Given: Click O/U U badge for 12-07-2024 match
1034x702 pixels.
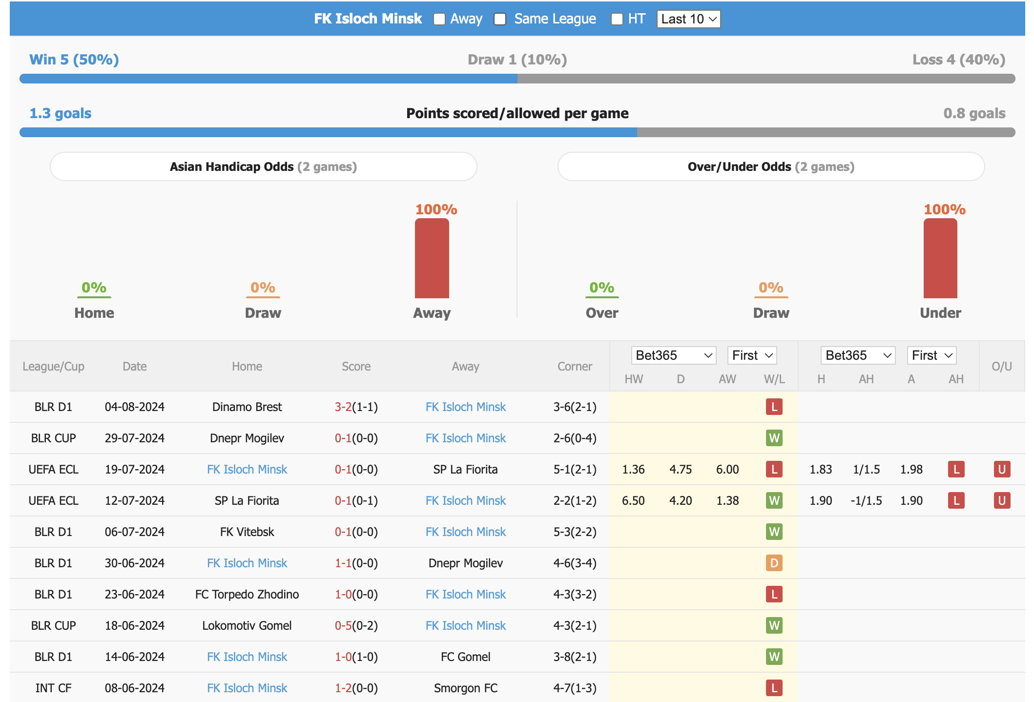Looking at the screenshot, I should (1002, 500).
